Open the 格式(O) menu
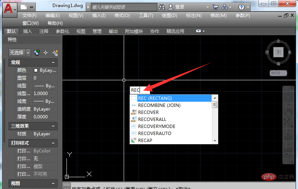298x189 pixels. 122,16
